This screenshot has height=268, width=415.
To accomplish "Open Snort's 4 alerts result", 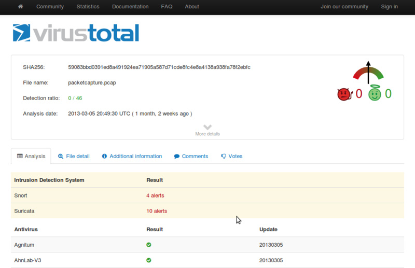I will point(155,195).
